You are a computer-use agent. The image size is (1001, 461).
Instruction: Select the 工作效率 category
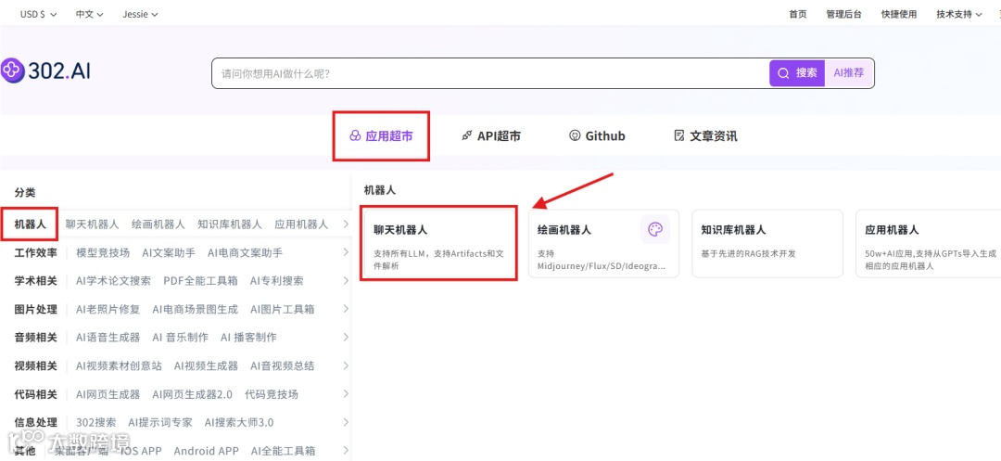tap(36, 252)
